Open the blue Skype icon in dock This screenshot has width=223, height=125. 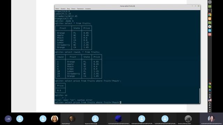point(210,31)
